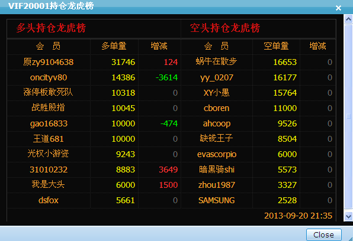Click the Close button
Viewport: 353px width, 241px height.
click(x=324, y=235)
